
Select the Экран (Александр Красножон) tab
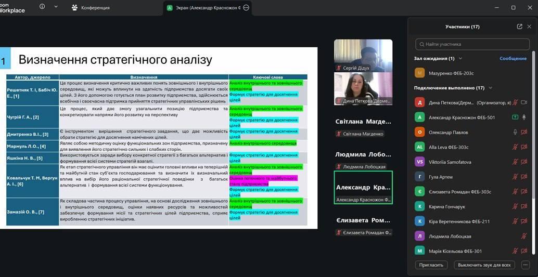(x=203, y=8)
